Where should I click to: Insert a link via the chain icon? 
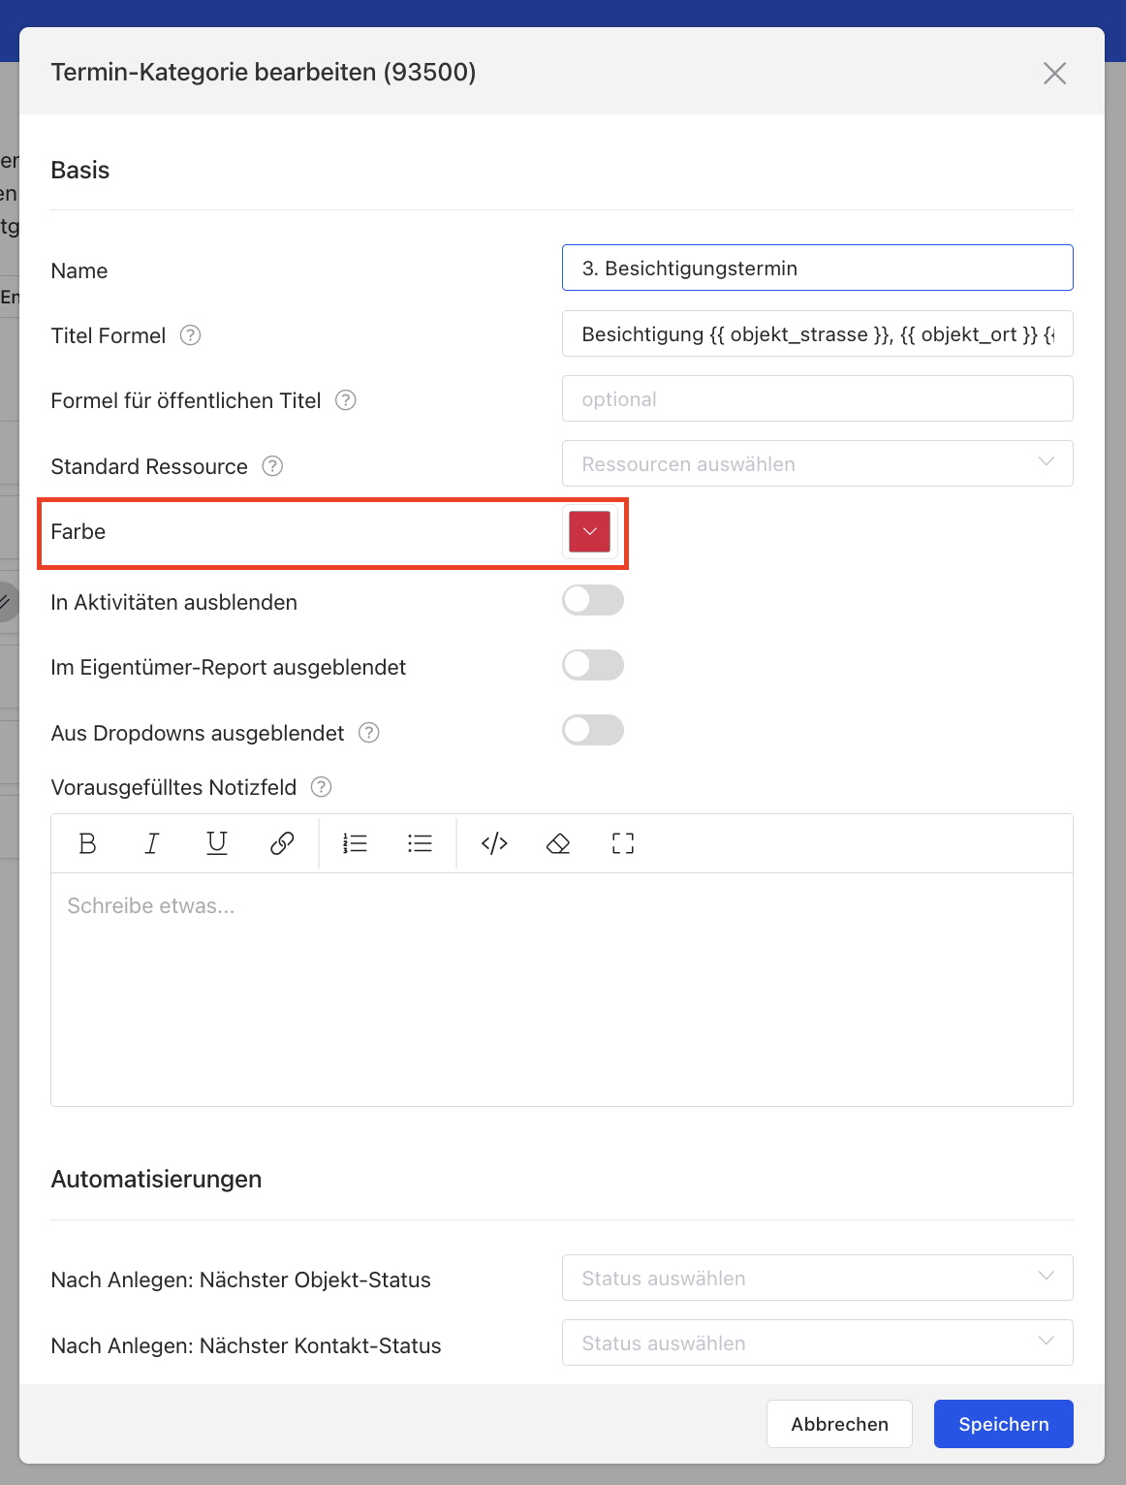[x=282, y=843]
